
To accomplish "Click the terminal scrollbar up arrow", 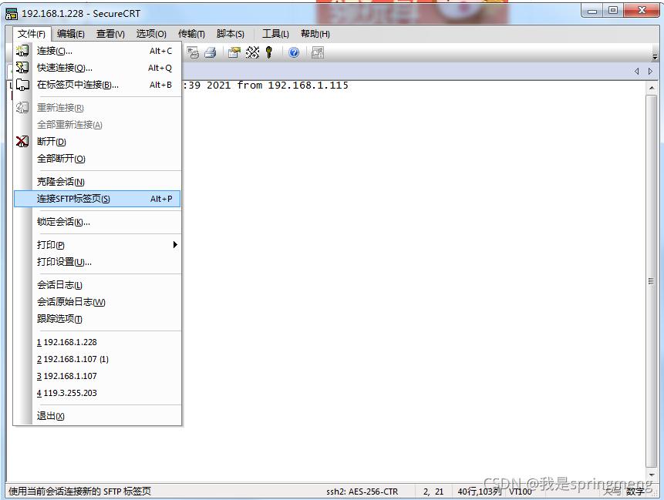I will point(652,88).
